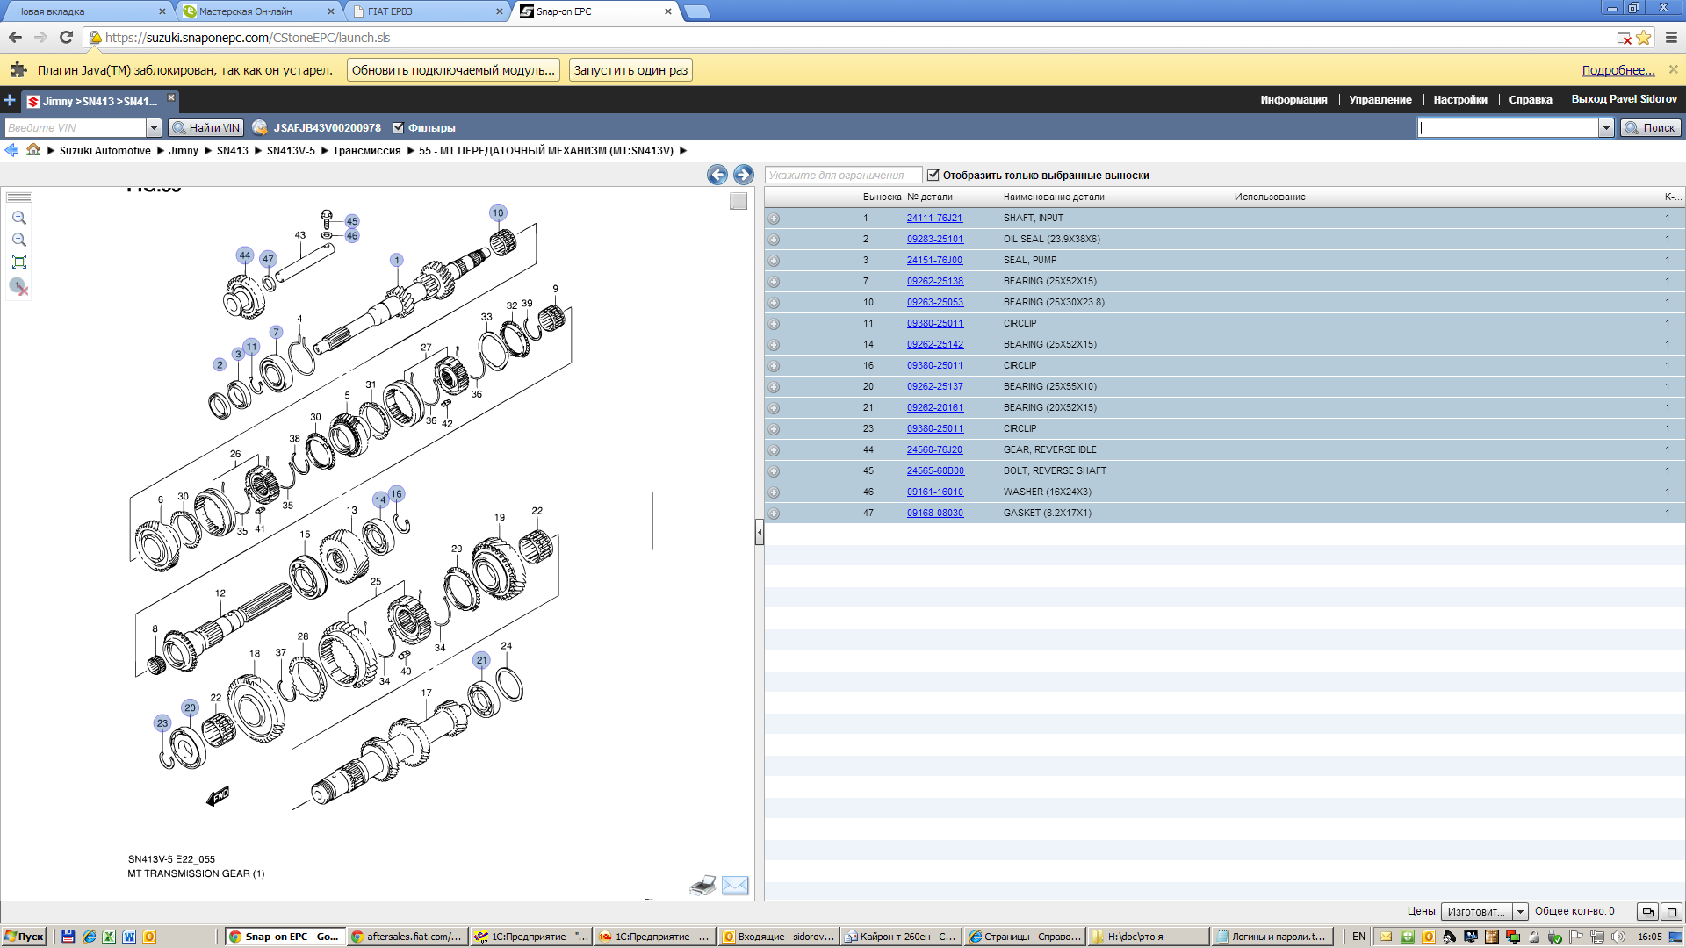The height and width of the screenshot is (948, 1686).
Task: Go to next illustration arrow
Action: 743,175
